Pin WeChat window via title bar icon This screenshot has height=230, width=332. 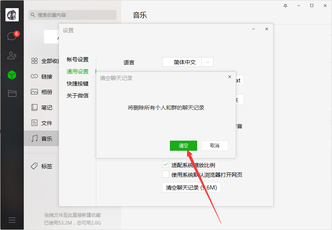285,5
